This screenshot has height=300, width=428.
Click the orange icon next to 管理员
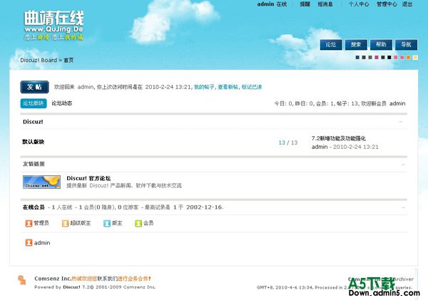[x=29, y=223]
